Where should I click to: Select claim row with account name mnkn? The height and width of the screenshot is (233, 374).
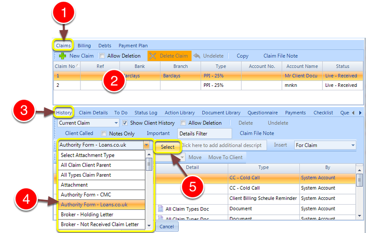click(x=208, y=85)
